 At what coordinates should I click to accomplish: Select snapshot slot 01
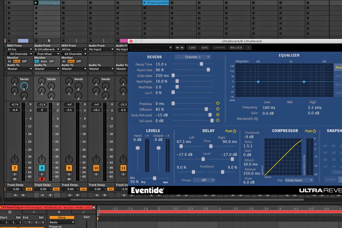pyautogui.click(x=325, y=146)
